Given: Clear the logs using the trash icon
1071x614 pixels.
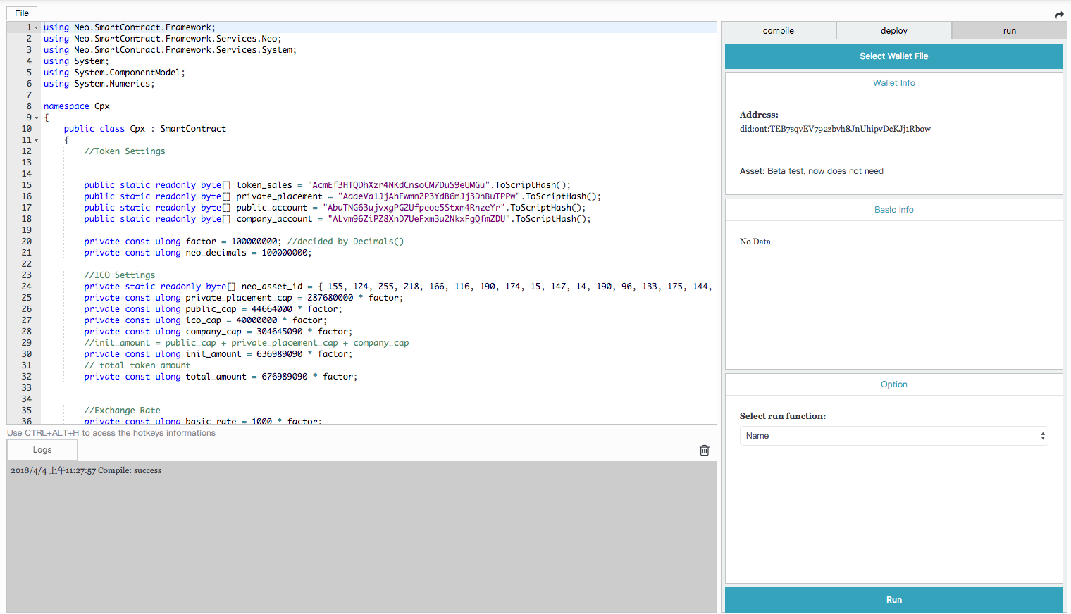Looking at the screenshot, I should click(x=704, y=450).
